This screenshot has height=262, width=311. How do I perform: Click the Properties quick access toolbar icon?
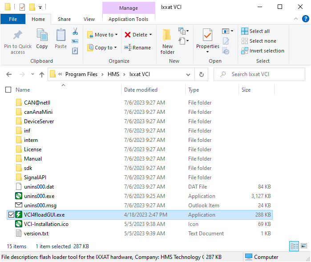22,7
